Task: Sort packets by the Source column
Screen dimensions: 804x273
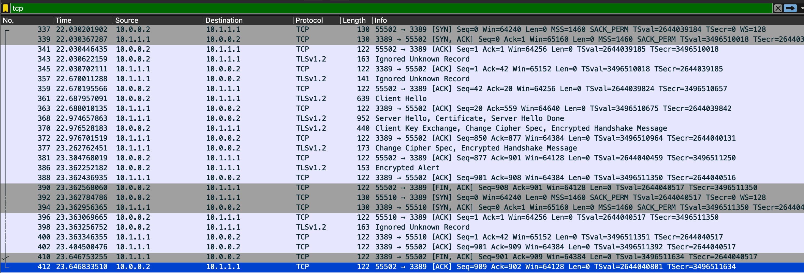Action: (x=126, y=20)
